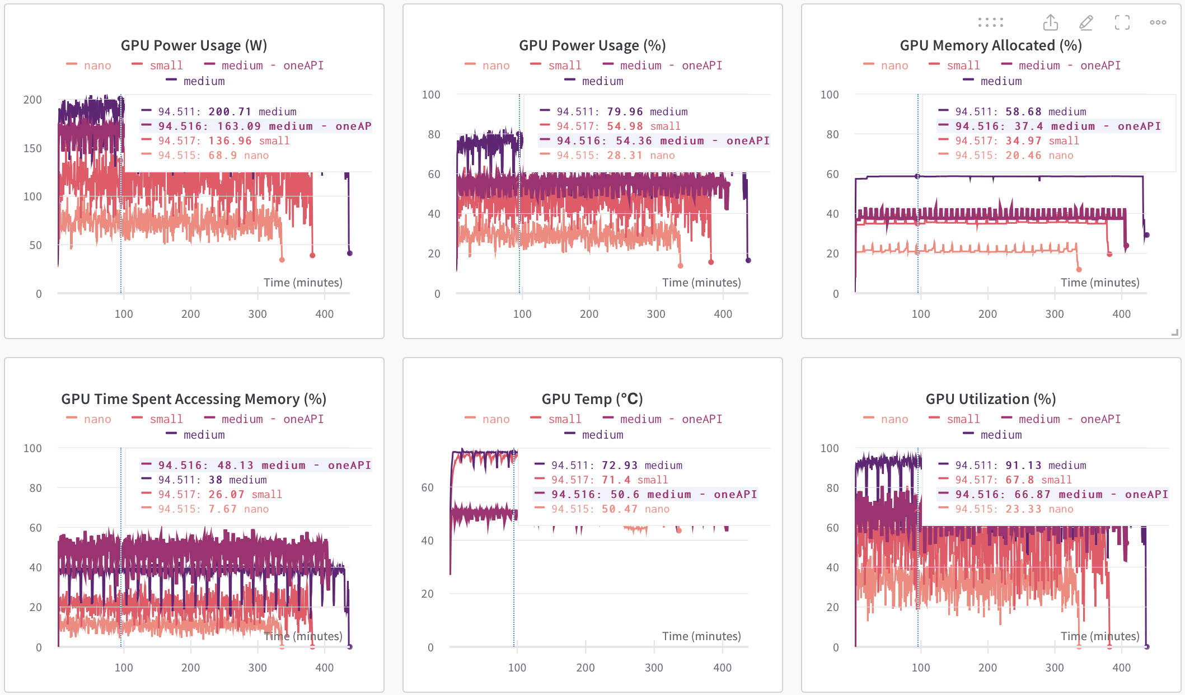Click nano endpoint dot in GPU Power Usage (W) chart
The image size is (1185, 695).
tap(282, 260)
